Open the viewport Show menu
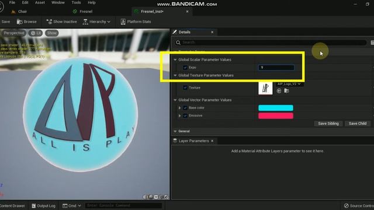 (52, 33)
